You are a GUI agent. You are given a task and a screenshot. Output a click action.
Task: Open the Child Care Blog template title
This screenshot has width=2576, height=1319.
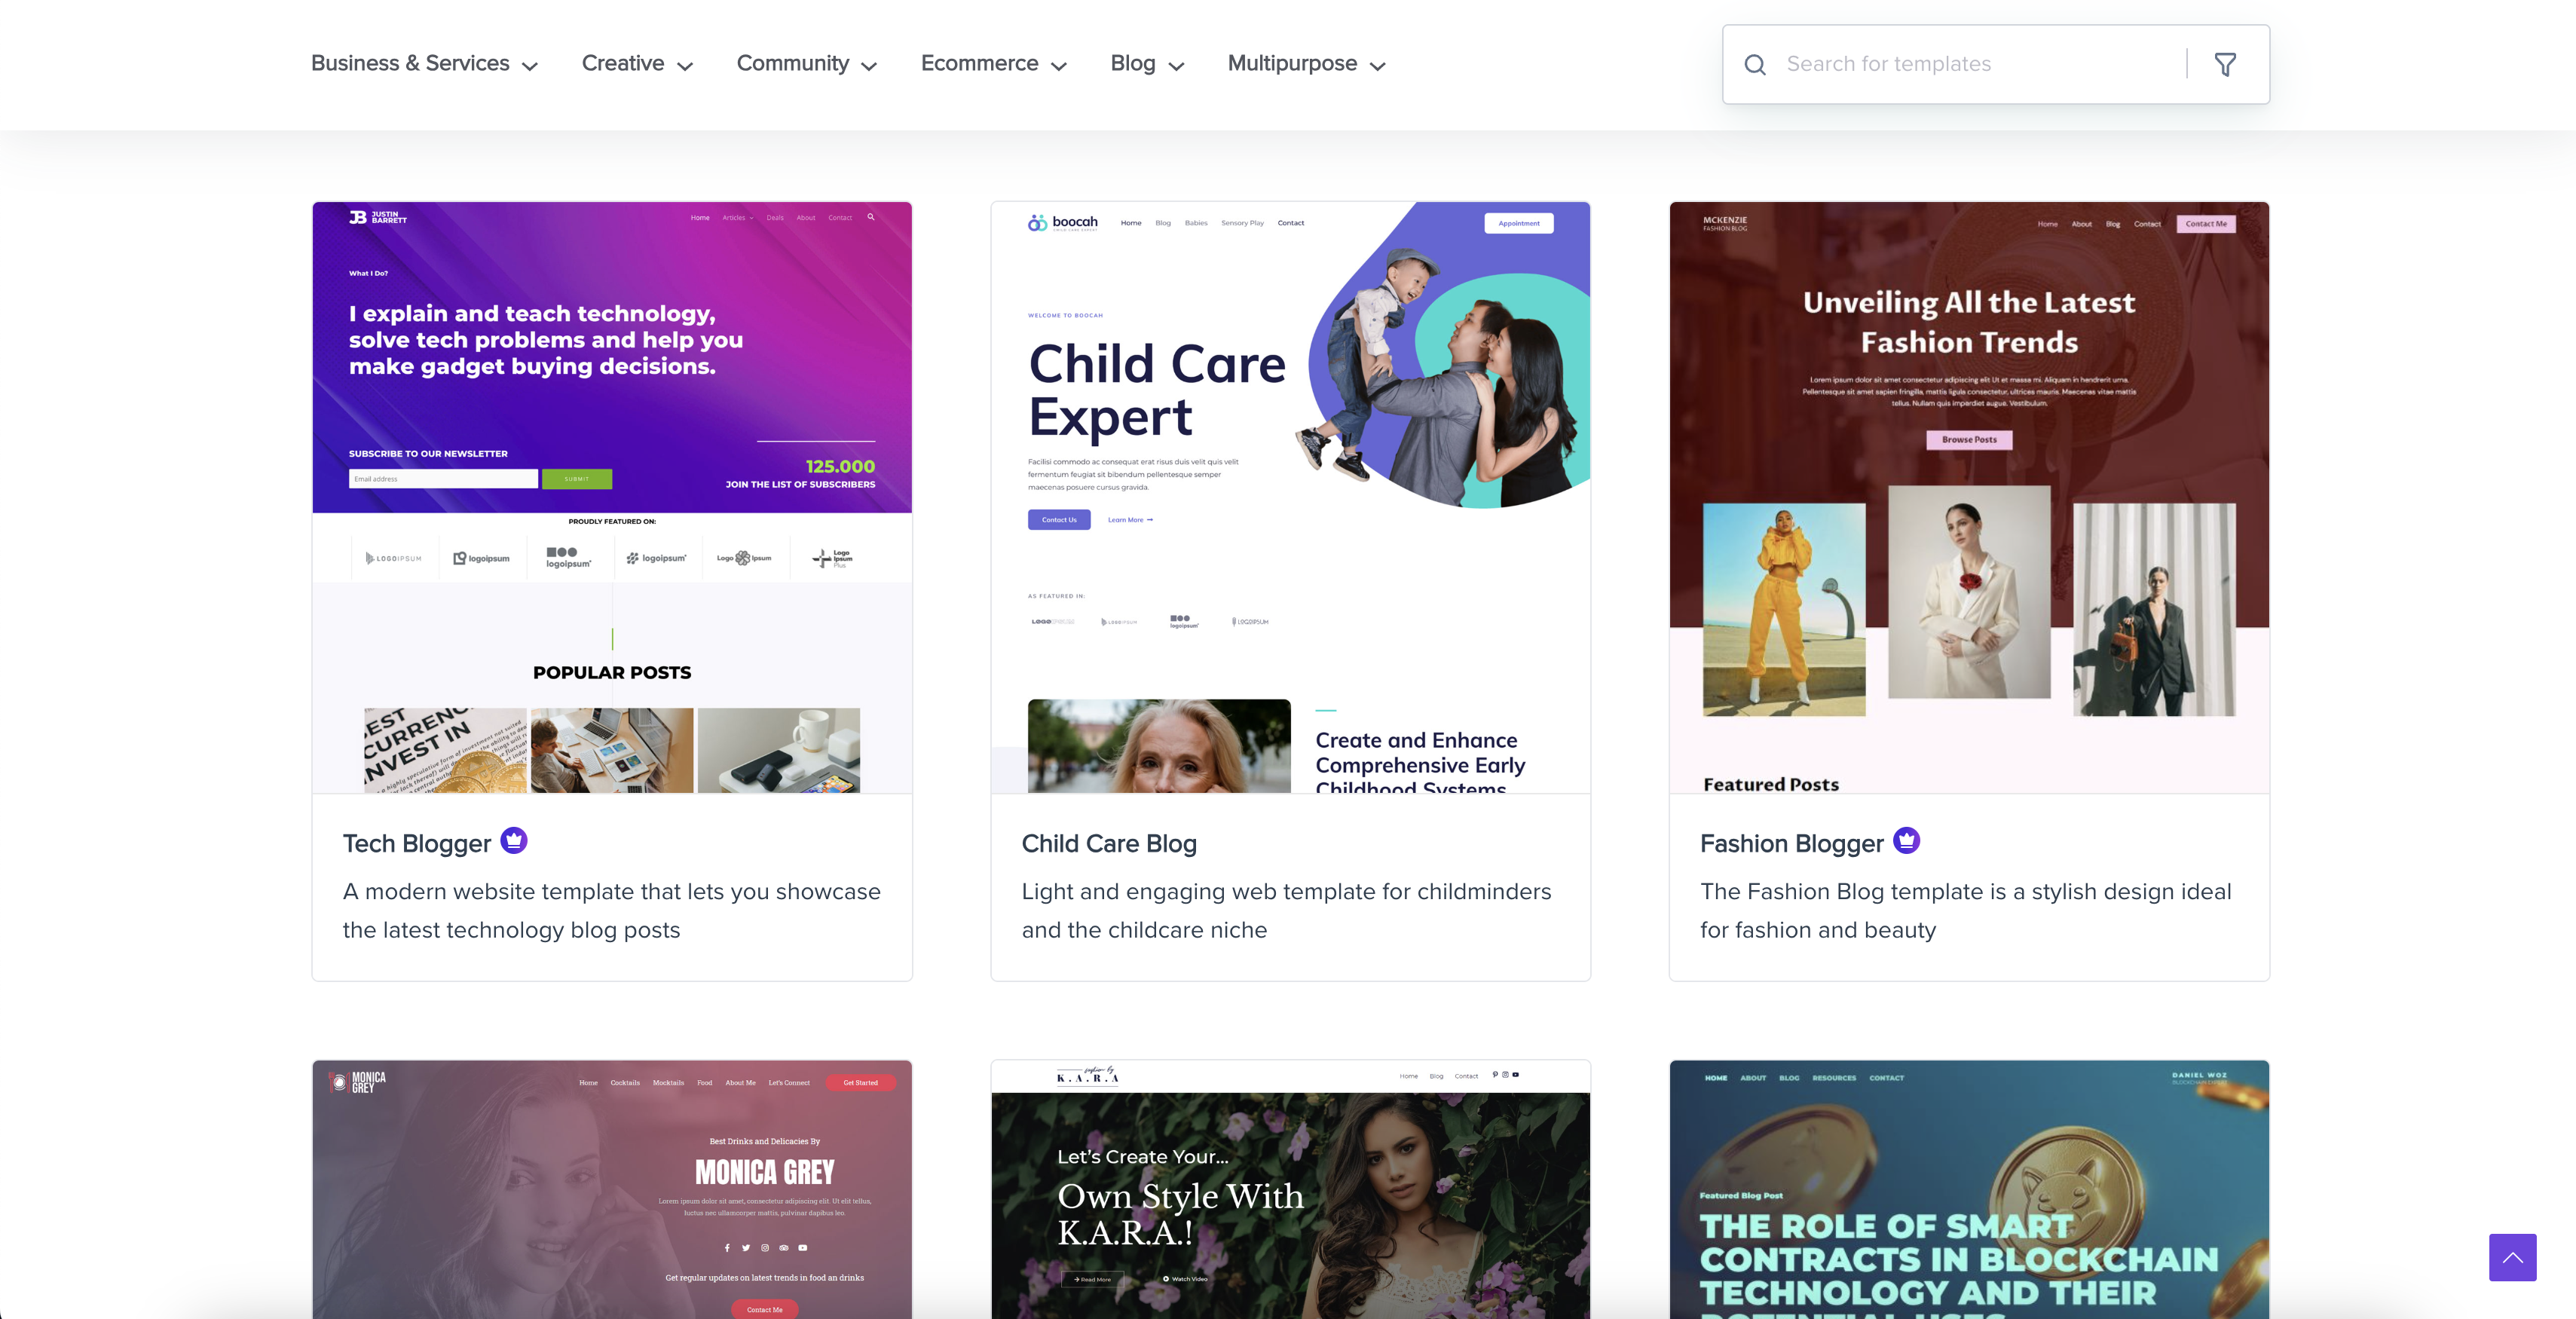click(x=1109, y=844)
